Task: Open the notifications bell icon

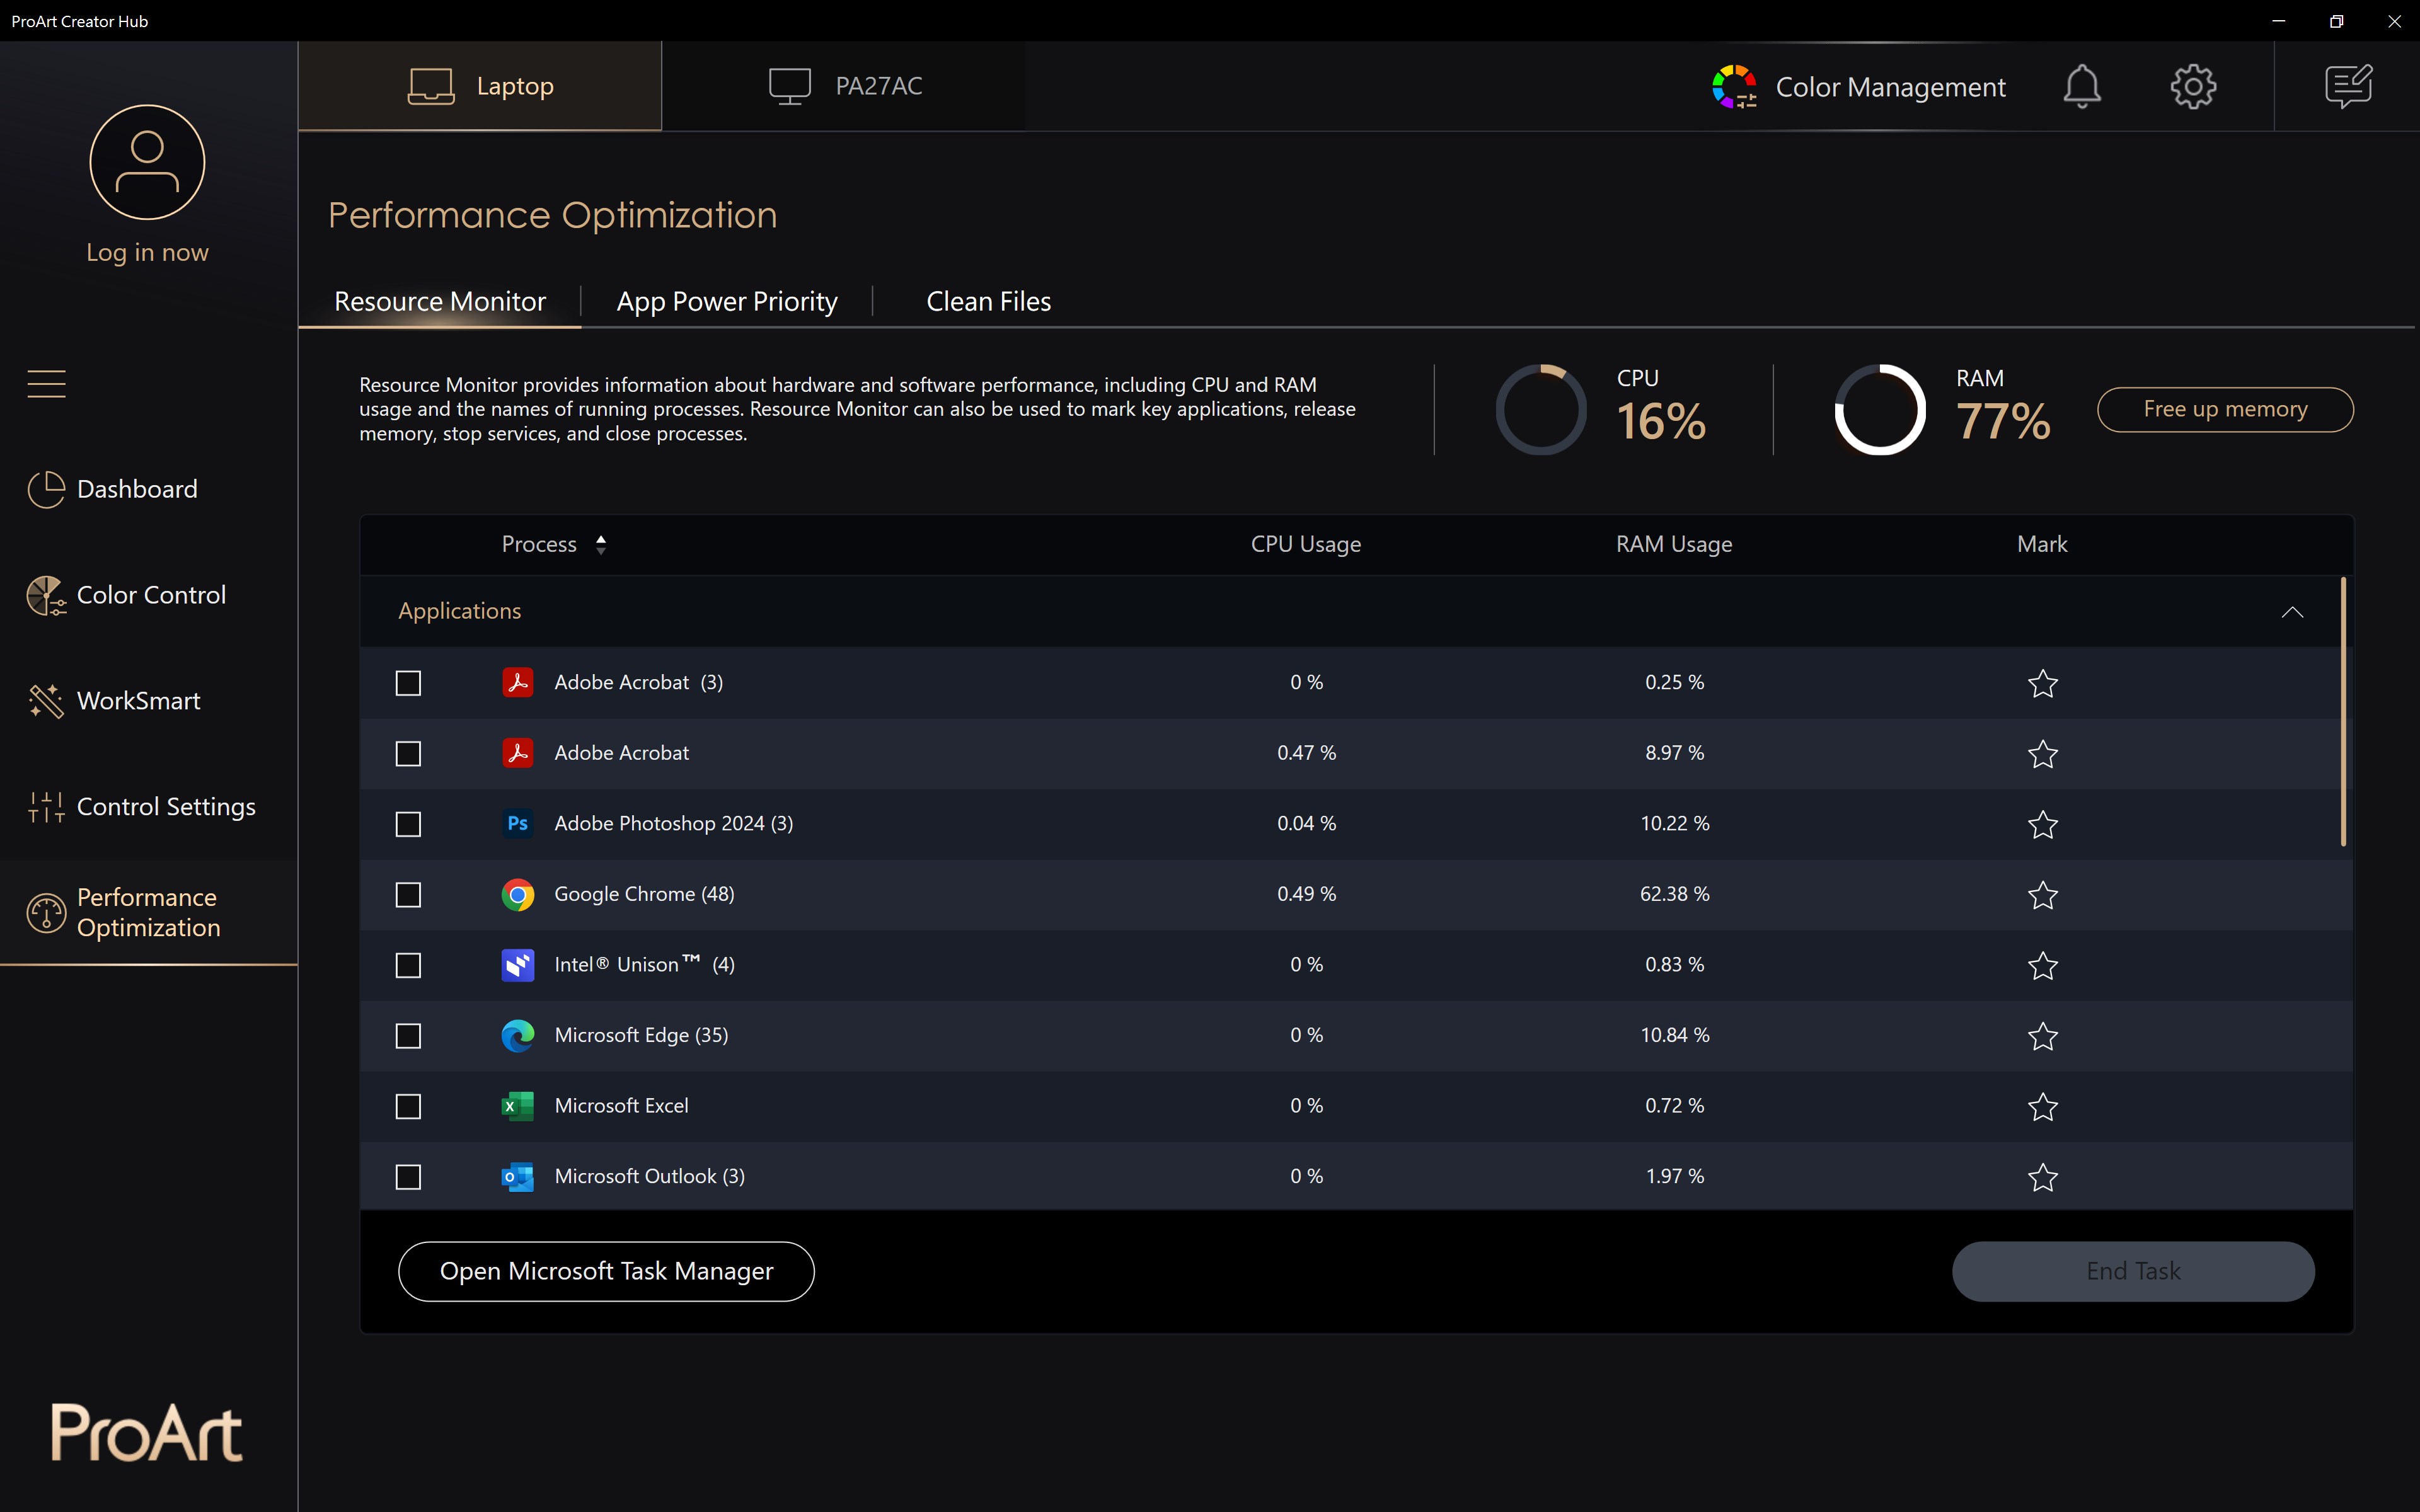Action: click(2081, 86)
